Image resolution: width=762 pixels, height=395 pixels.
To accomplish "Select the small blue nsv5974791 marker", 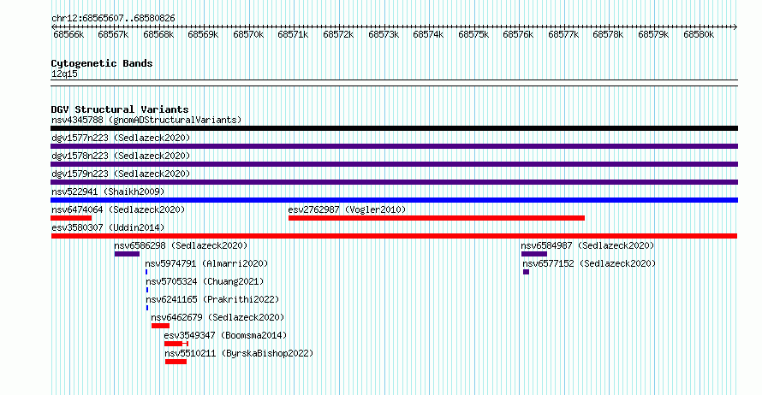I will pos(146,272).
